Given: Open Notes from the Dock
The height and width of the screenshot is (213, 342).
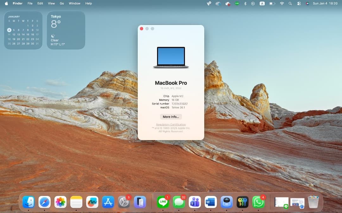Looking at the screenshot, I should click(76, 202).
